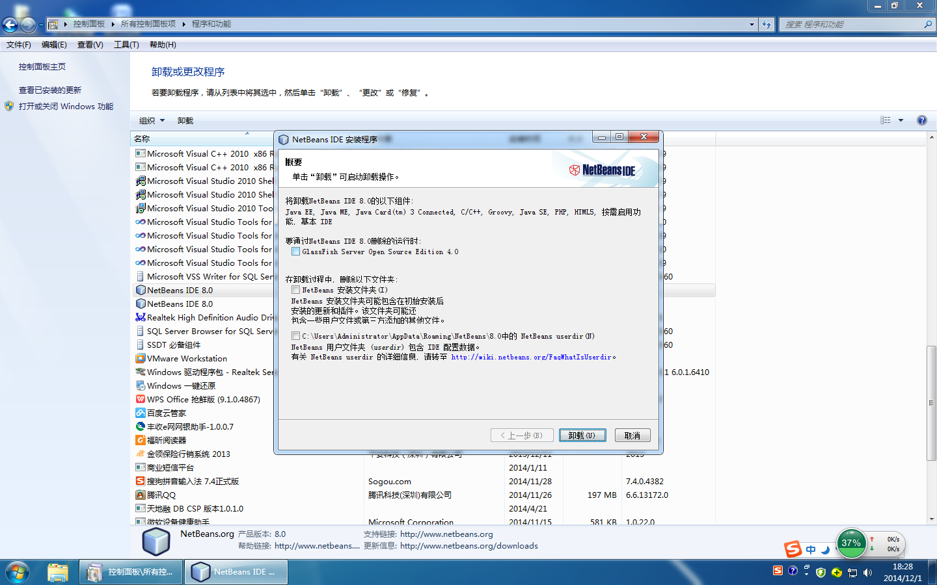Select WPS Office 抢鲜版 entry icon
Viewport: 937px width, 585px height.
[140, 400]
